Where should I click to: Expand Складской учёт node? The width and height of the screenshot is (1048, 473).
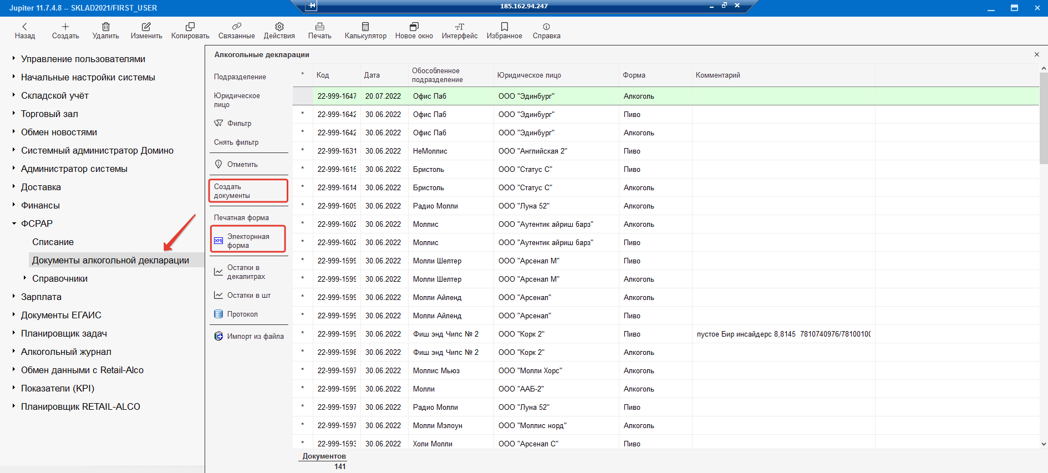pyautogui.click(x=14, y=95)
